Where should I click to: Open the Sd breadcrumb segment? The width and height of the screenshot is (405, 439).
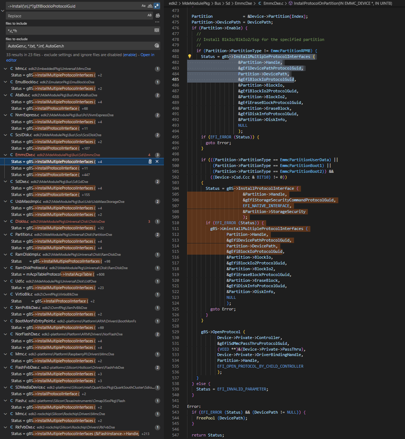(228, 3)
